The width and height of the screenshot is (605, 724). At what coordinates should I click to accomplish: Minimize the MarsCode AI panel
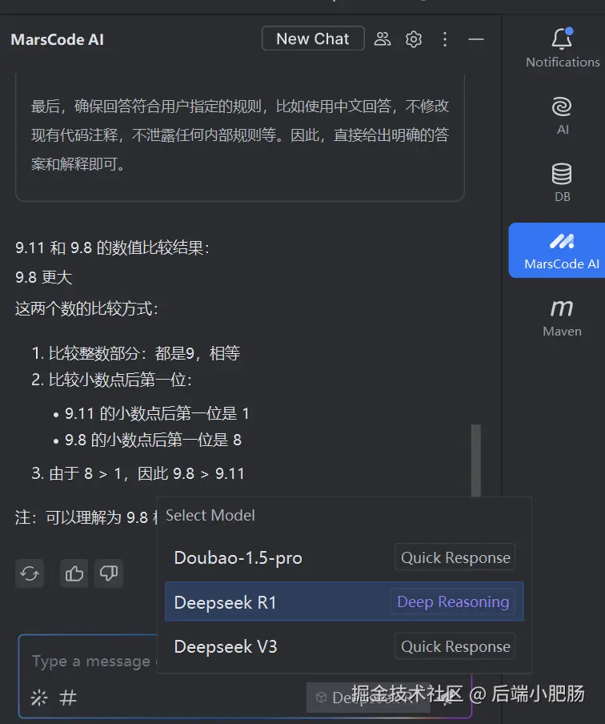tap(476, 39)
